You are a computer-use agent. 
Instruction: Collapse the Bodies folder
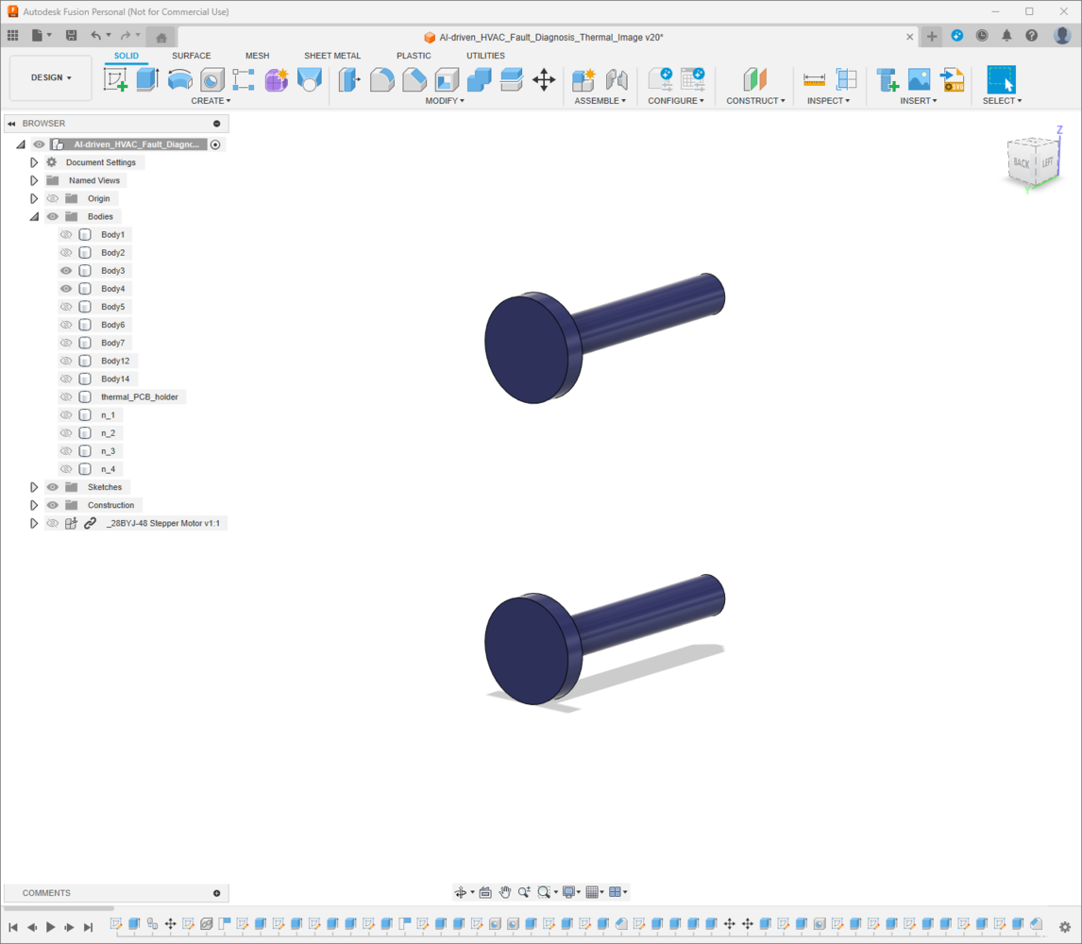34,217
